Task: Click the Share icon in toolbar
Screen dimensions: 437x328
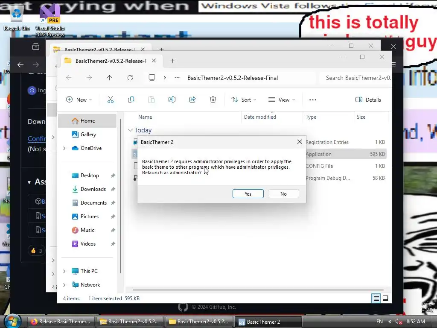Action: click(192, 100)
